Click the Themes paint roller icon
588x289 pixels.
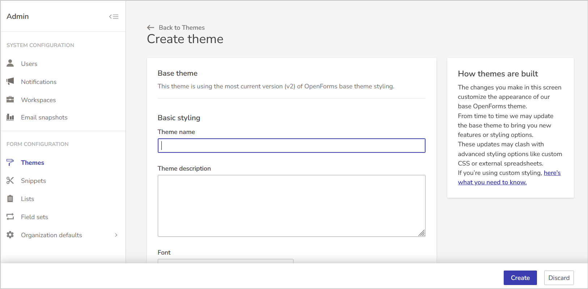pos(10,163)
